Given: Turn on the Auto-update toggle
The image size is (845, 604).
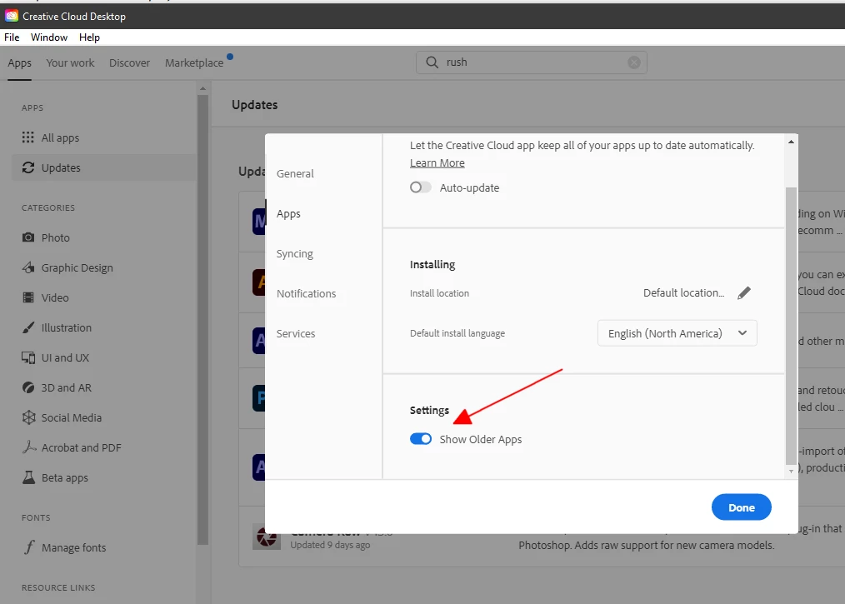Looking at the screenshot, I should (x=420, y=187).
